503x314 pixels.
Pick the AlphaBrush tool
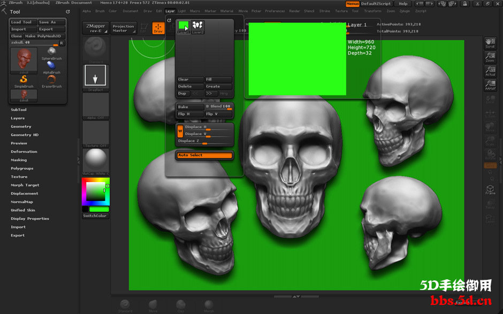click(x=51, y=67)
